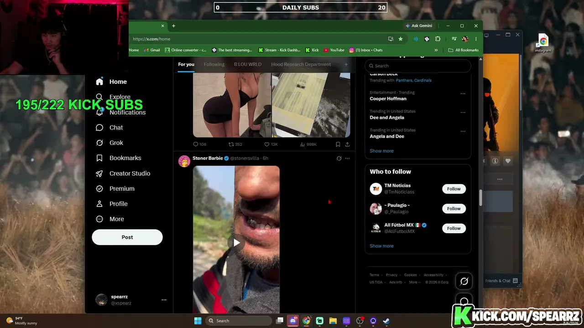This screenshot has width=584, height=328.
Task: Click the Post button
Action: pyautogui.click(x=127, y=237)
